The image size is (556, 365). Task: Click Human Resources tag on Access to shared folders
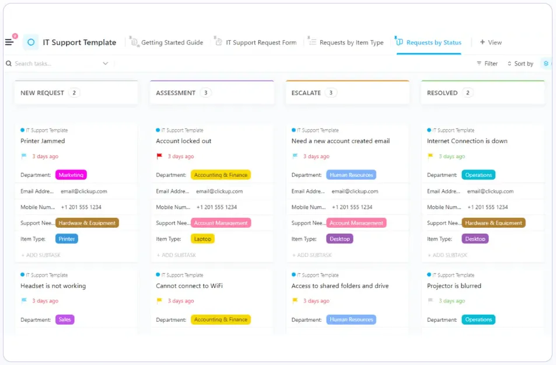pos(351,319)
